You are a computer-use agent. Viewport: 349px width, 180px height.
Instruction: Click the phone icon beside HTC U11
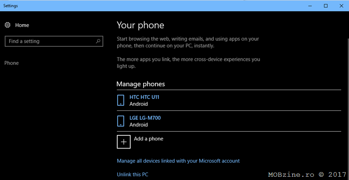121,100
